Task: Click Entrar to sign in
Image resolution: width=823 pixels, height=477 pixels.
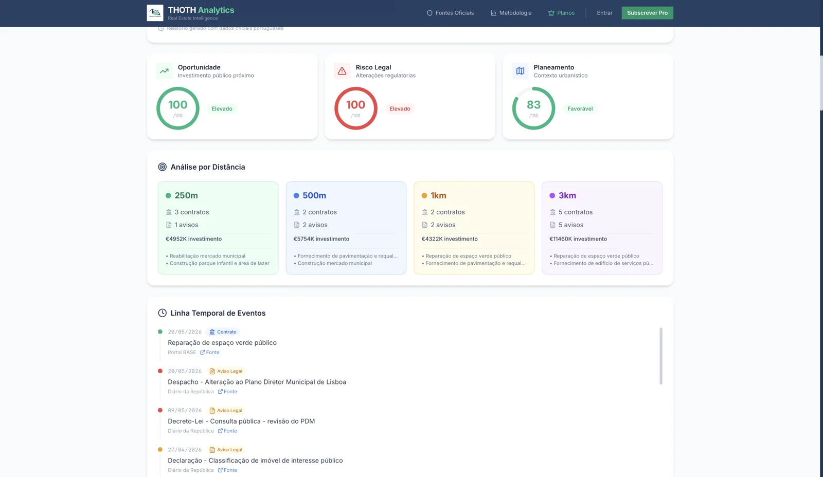Action: tap(605, 13)
